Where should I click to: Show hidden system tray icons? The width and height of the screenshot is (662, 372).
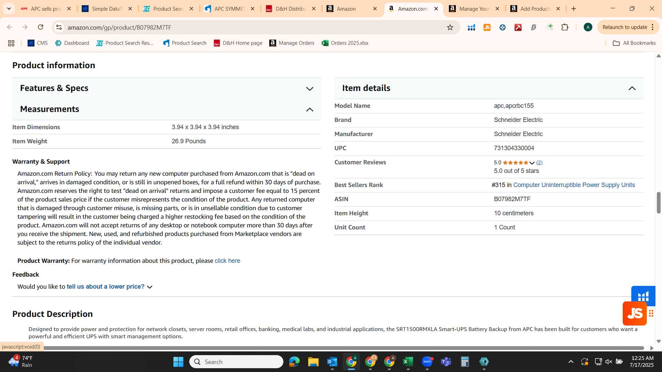pos(571,362)
